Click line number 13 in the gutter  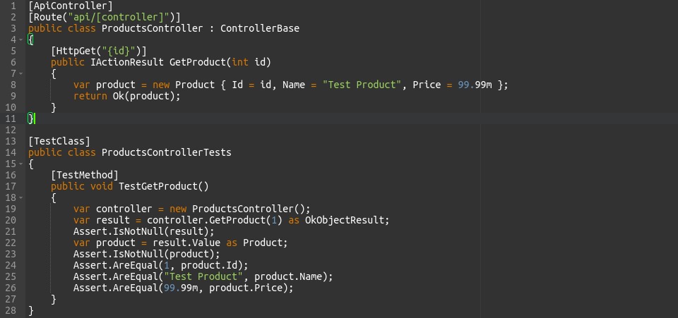(x=10, y=141)
